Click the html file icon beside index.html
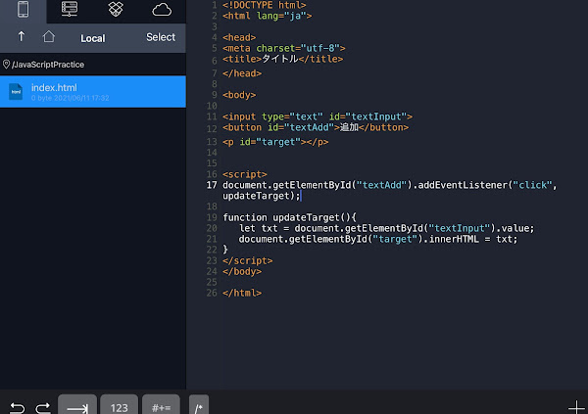Viewport: 588px width, 414px height. click(16, 92)
